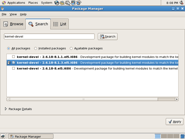Launch the fifth launcher icon after the System menu
The height and width of the screenshot is (139, 185).
pyautogui.click(x=79, y=3)
